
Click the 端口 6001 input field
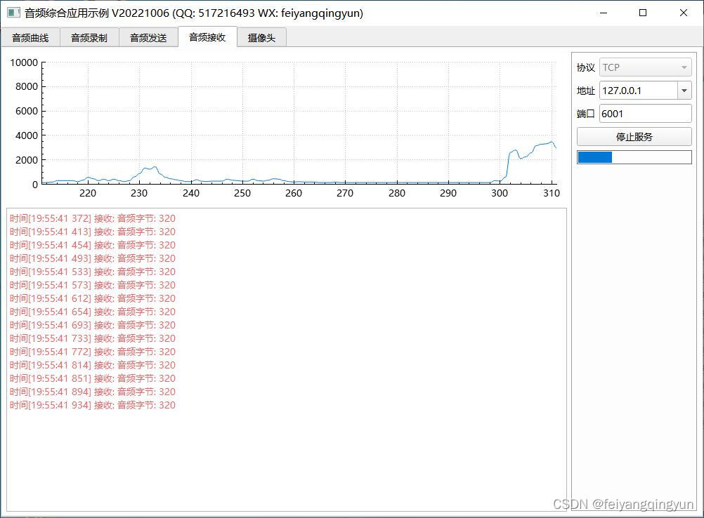645,114
